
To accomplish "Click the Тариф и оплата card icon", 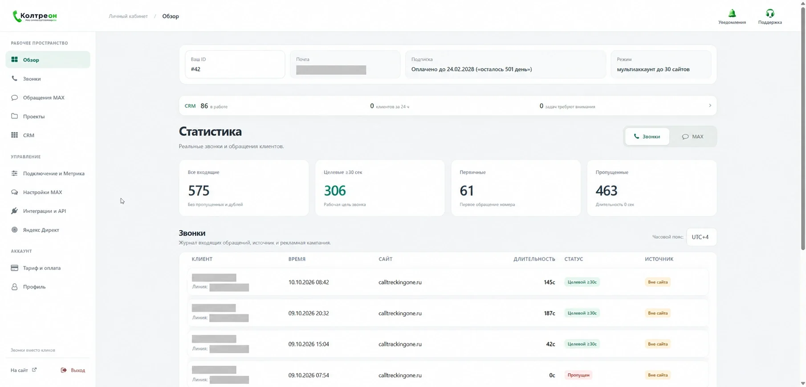I will click(15, 268).
